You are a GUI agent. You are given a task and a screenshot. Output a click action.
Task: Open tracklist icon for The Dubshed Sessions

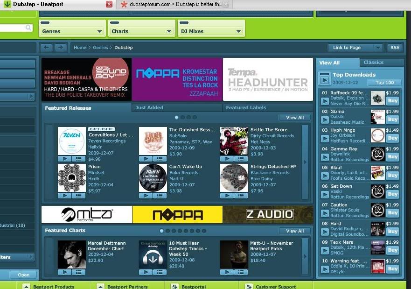160,159
